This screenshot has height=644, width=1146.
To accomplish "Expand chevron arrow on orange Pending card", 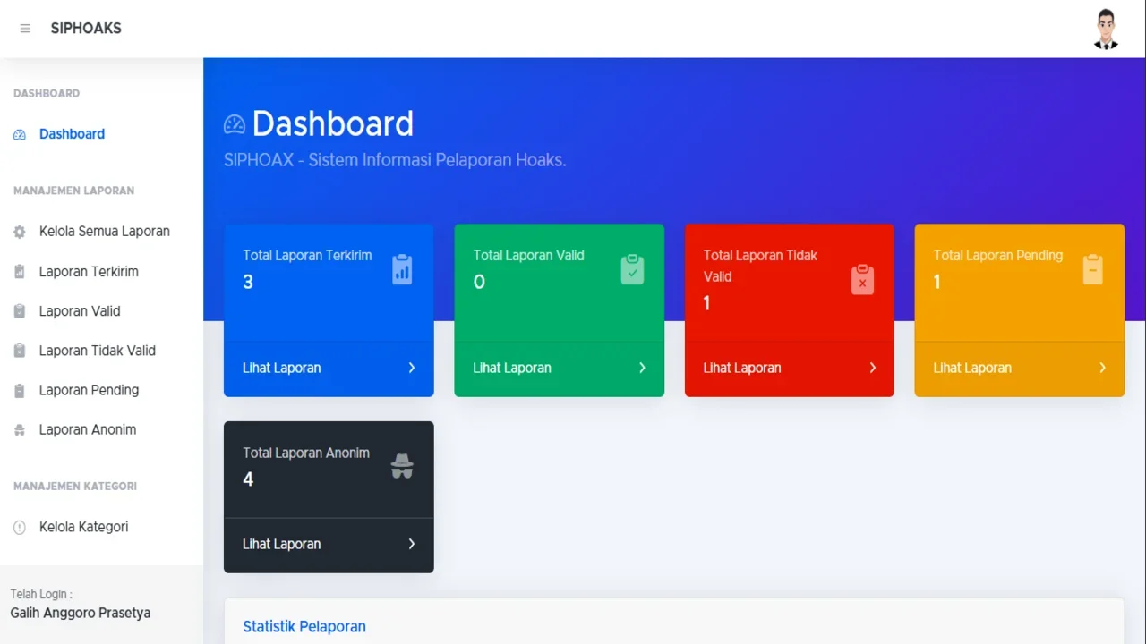I will click(1102, 368).
